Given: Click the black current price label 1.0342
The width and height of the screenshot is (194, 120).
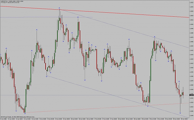Looking at the screenshot, I should click(x=192, y=95).
